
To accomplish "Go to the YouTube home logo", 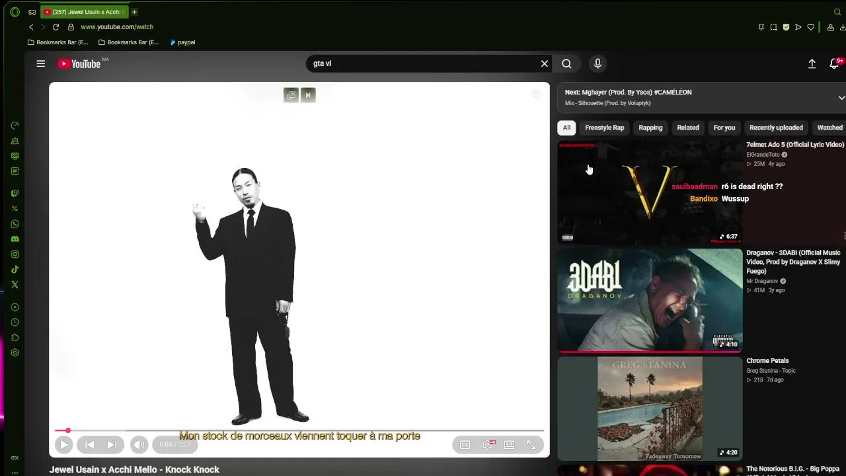I will (79, 63).
